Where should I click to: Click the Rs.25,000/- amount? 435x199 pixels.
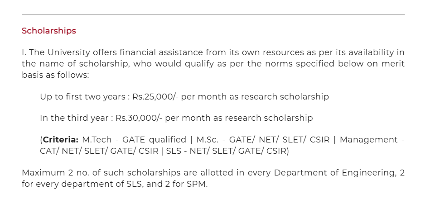155,97
